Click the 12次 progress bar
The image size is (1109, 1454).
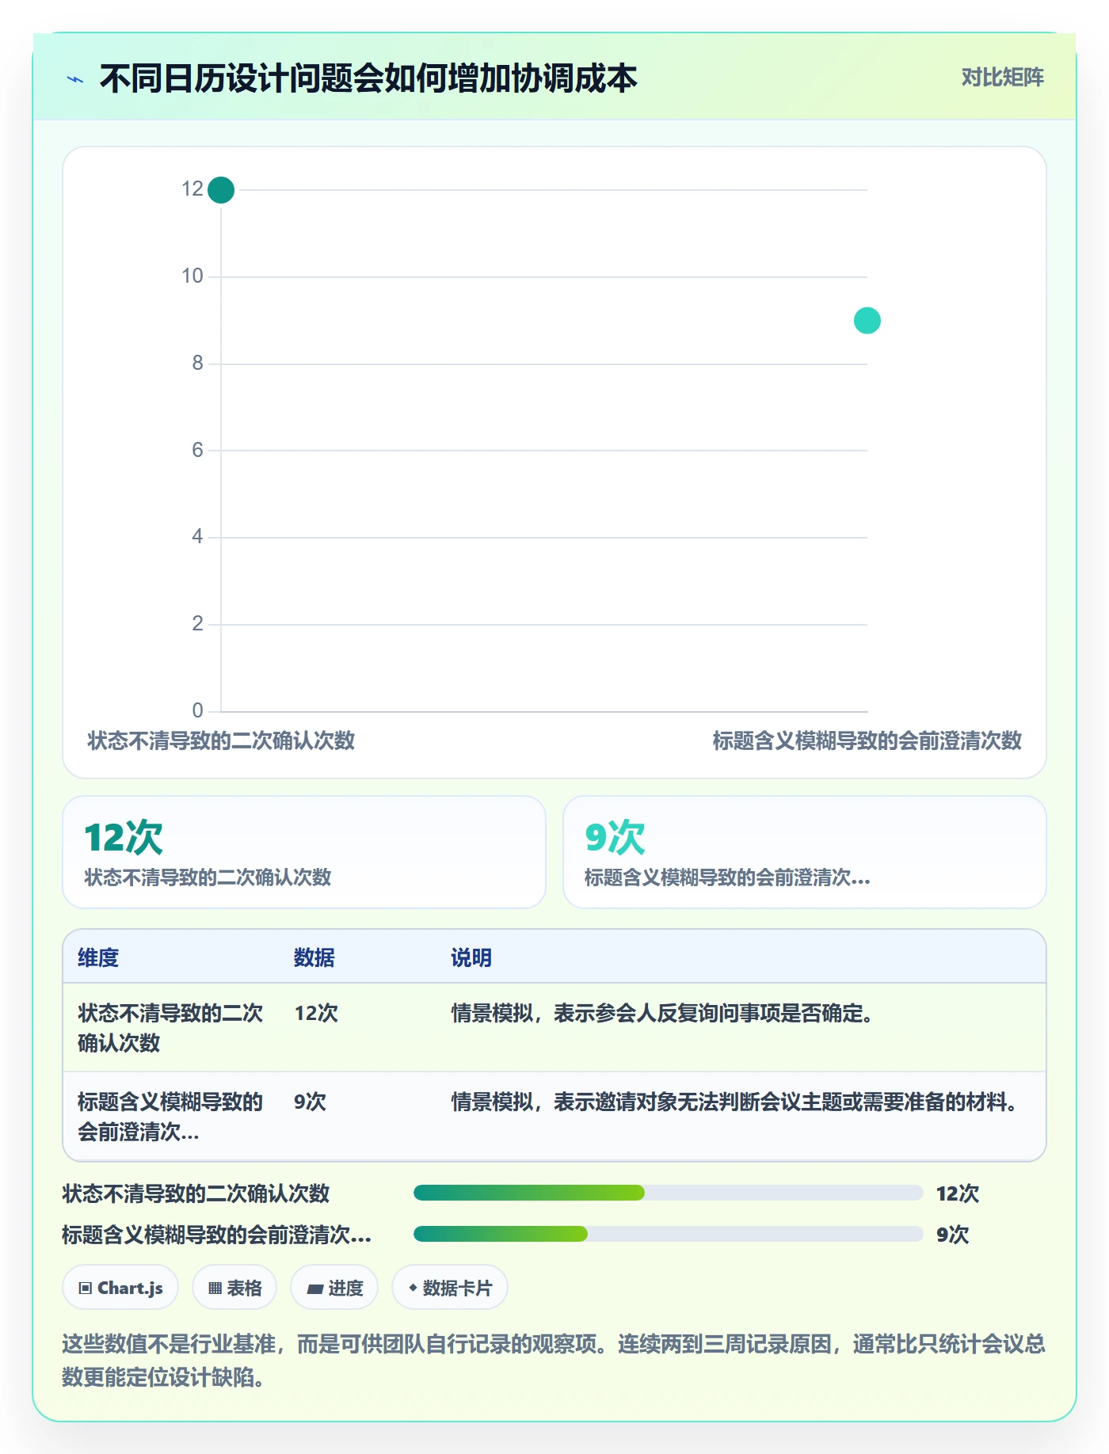point(669,1193)
